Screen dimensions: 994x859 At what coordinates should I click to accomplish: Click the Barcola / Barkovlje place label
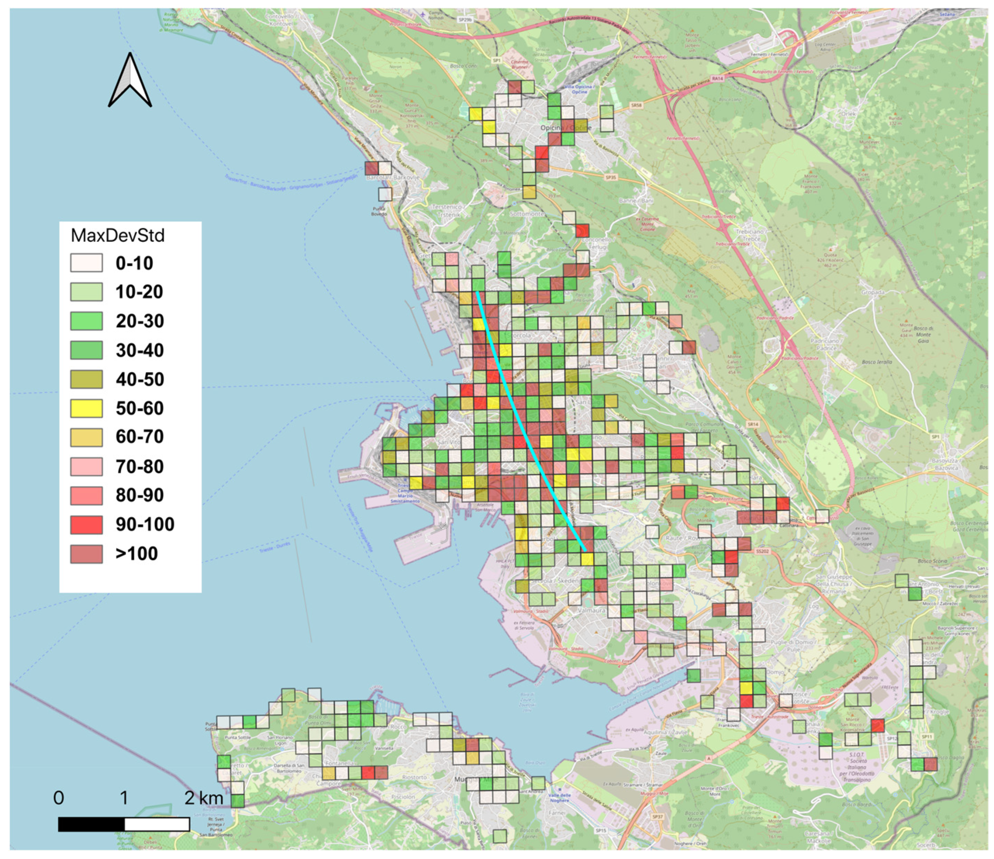pyautogui.click(x=392, y=177)
